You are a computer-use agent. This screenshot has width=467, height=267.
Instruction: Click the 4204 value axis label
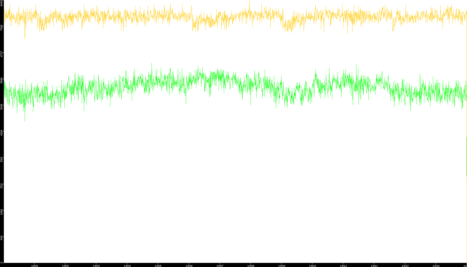(2, 133)
